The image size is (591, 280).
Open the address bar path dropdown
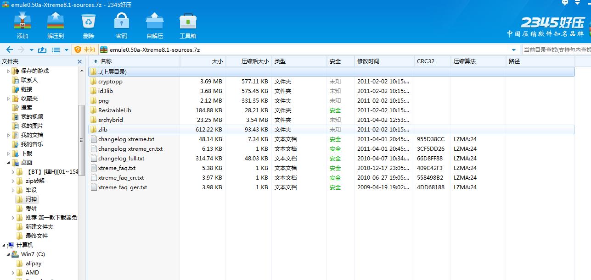point(513,50)
